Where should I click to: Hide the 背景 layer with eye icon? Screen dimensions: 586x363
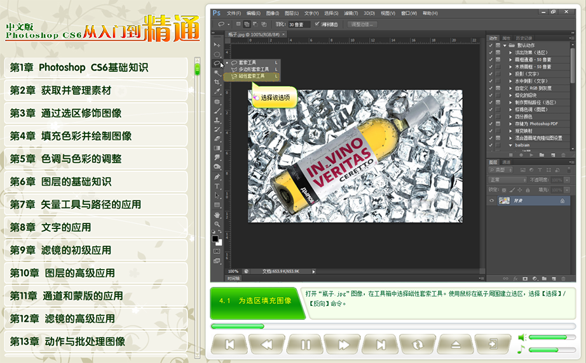(x=491, y=201)
